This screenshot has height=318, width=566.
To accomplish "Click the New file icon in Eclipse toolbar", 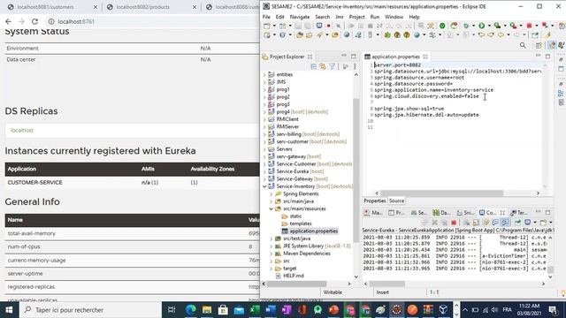I will tap(267, 26).
